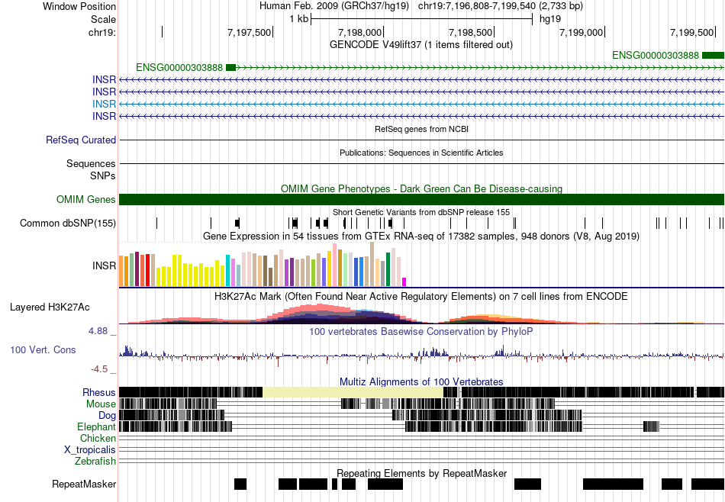The image size is (725, 502).
Task: Click the GTEx INSR expression bar chart
Action: click(x=263, y=265)
